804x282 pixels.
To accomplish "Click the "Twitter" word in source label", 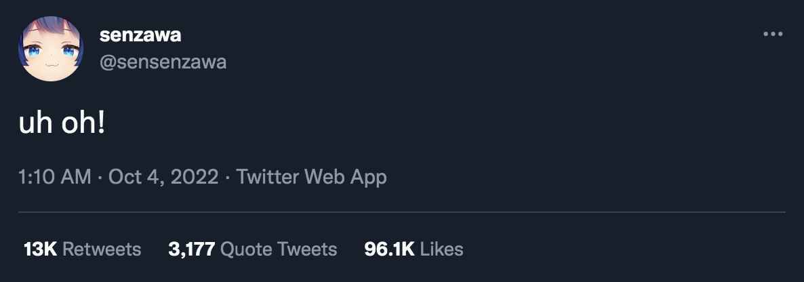I will tap(268, 178).
